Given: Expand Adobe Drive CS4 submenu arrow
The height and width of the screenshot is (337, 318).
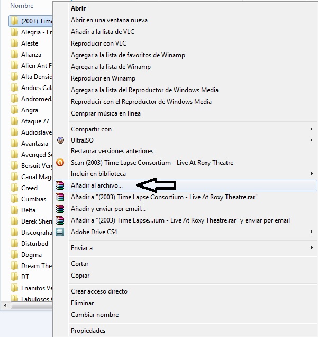Looking at the screenshot, I should (x=311, y=232).
